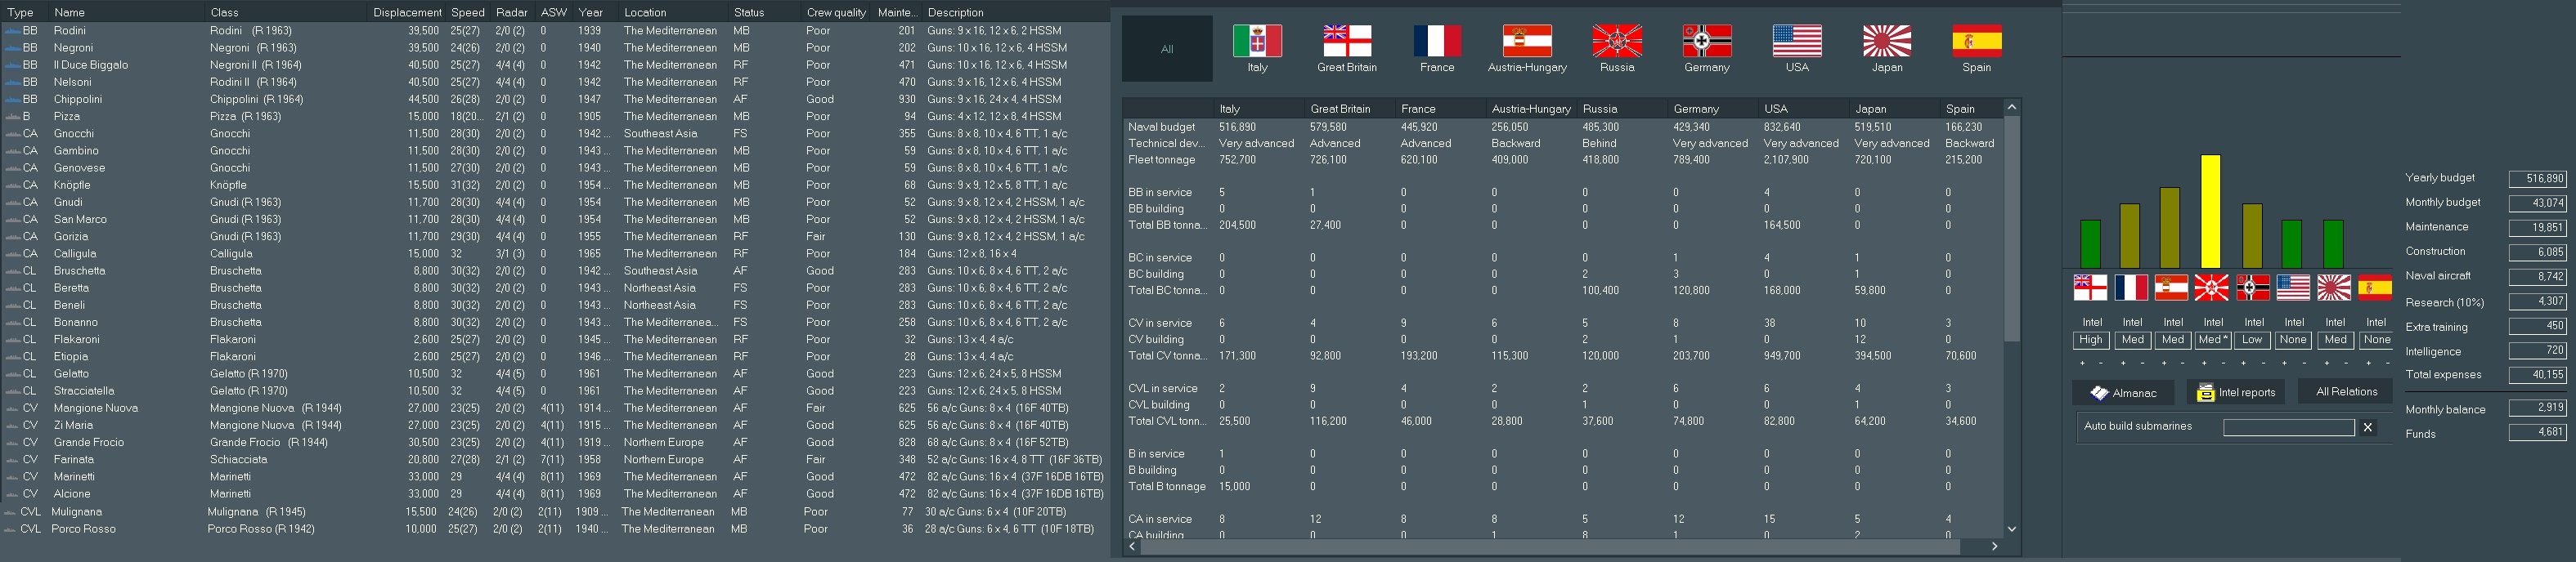The height and width of the screenshot is (562, 2576).
Task: Click Great Britain flag under tension chart
Action: pos(2090,288)
